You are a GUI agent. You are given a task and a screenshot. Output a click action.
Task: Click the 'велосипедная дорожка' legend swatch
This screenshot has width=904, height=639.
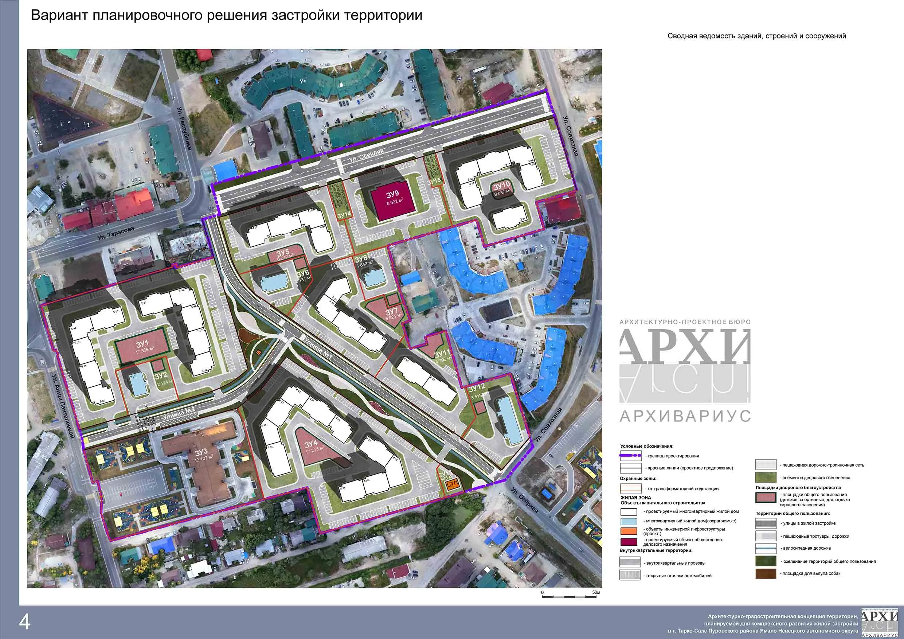pyautogui.click(x=766, y=548)
